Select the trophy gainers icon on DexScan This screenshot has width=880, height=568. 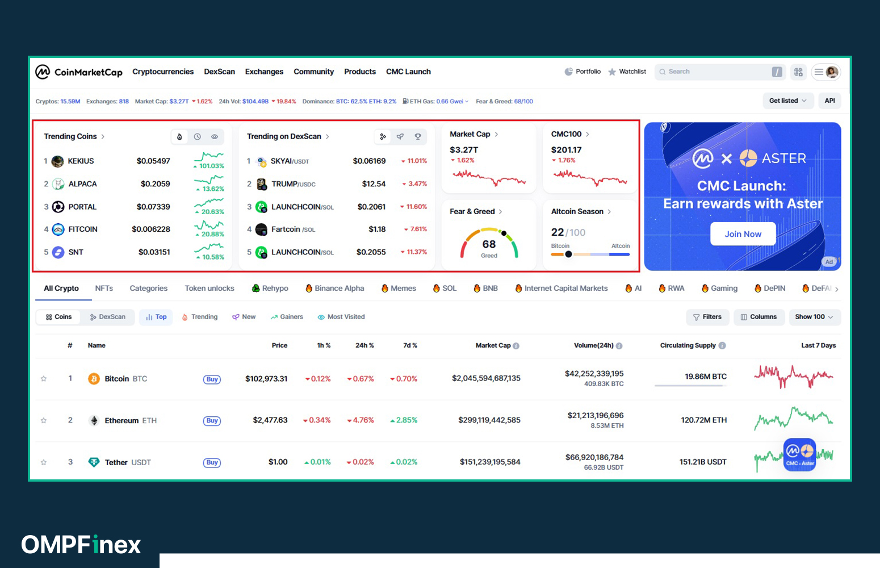pyautogui.click(x=418, y=137)
